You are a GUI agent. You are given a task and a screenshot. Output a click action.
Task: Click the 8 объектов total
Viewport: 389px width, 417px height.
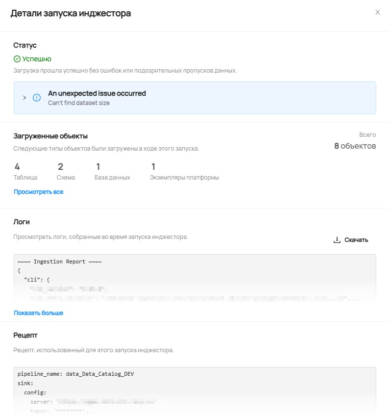click(x=355, y=146)
